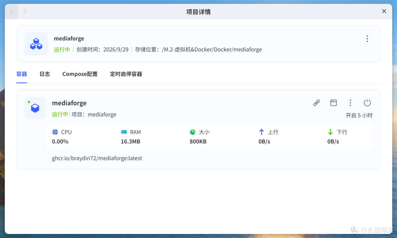397x238 pixels.
Task: Open the mediaforge project three-dot menu
Action: (x=367, y=39)
